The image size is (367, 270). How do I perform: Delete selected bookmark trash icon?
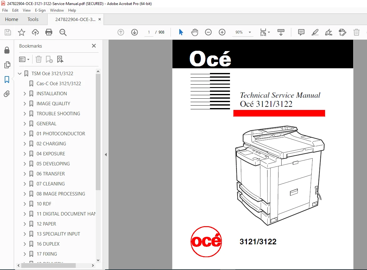38,59
